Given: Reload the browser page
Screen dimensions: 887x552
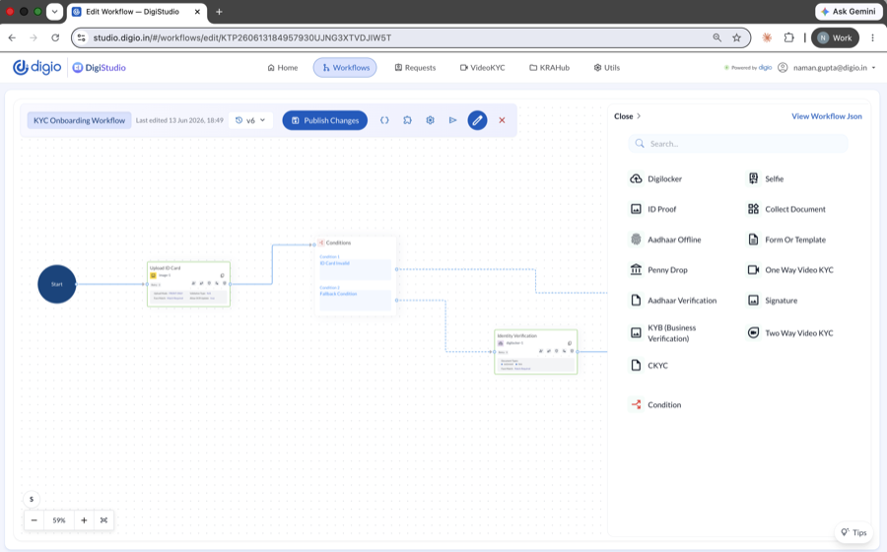Looking at the screenshot, I should point(55,37).
